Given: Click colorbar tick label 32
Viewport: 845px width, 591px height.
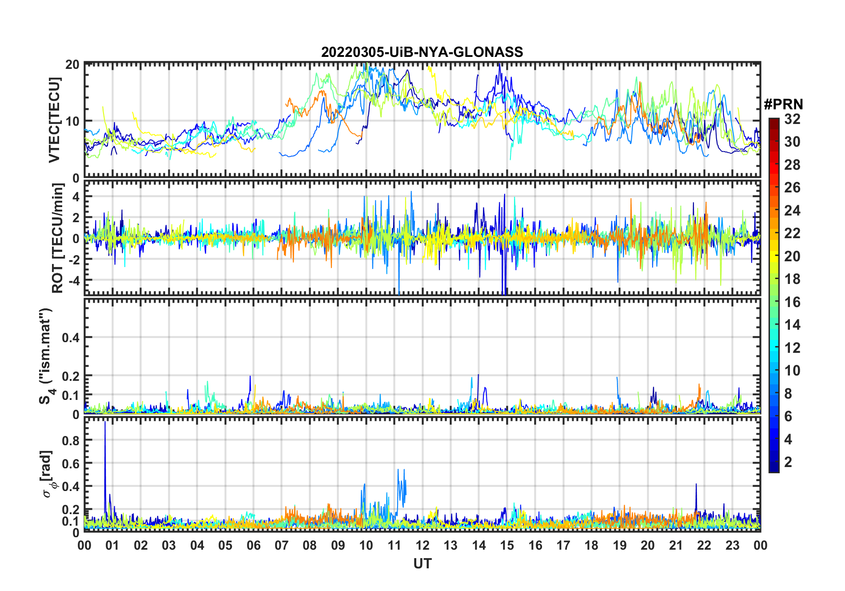Looking at the screenshot, I should tap(792, 119).
